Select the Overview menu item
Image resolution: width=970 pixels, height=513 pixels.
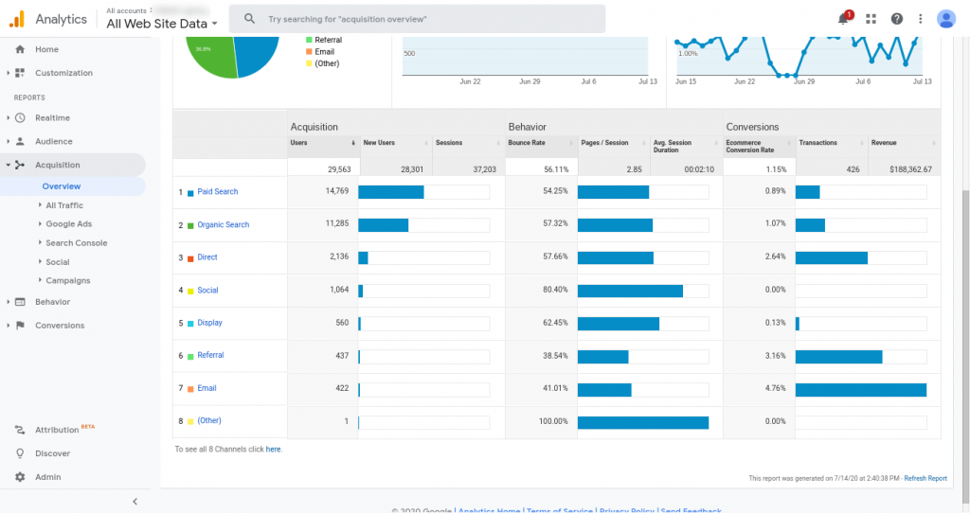tap(62, 186)
